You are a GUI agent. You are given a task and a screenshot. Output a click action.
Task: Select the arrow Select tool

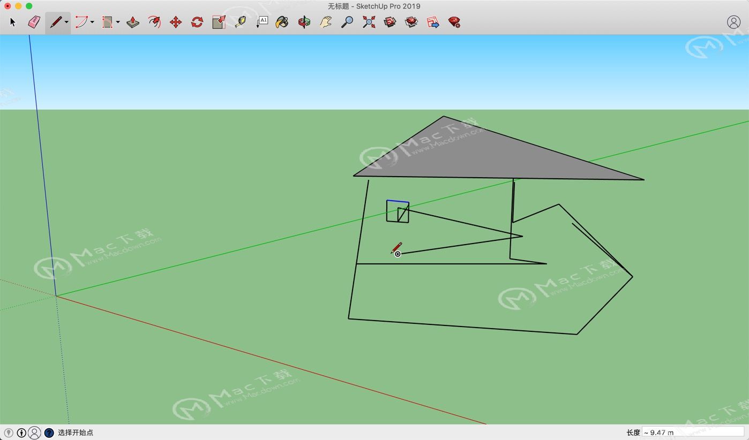tap(13, 22)
